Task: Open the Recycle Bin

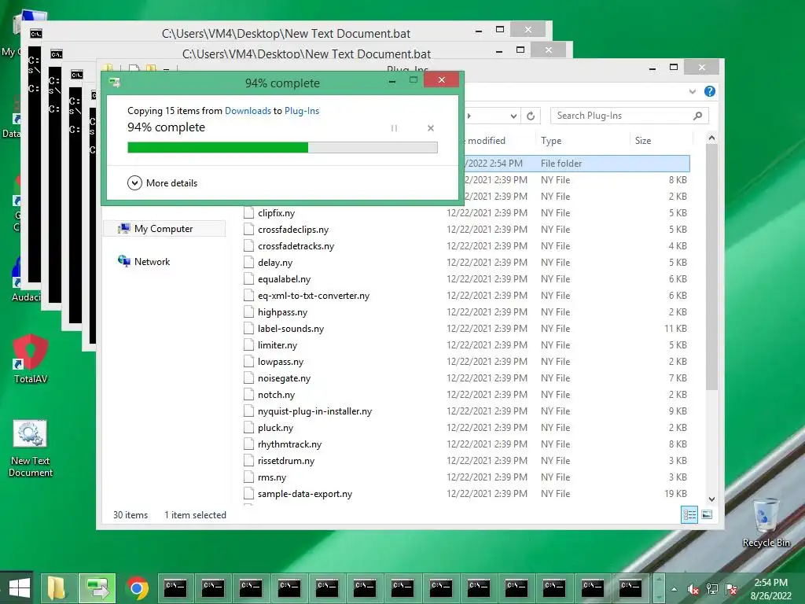Action: 766,522
